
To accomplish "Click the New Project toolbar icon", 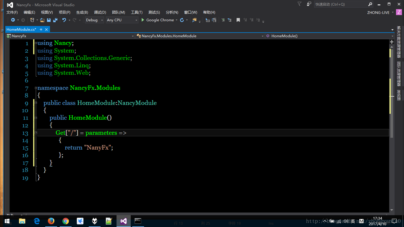I will click(32, 20).
